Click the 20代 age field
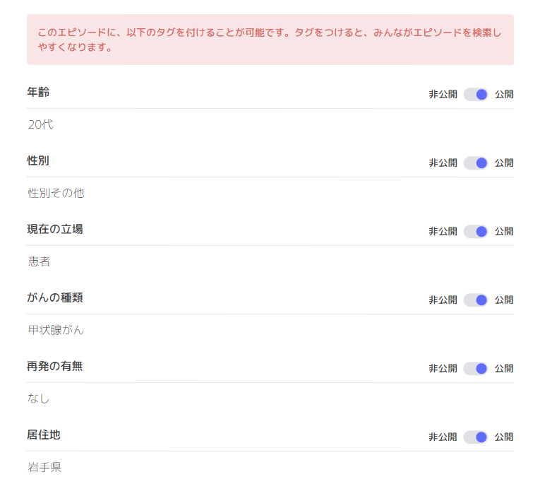Viewport: 540px width, 496px height. click(x=270, y=124)
